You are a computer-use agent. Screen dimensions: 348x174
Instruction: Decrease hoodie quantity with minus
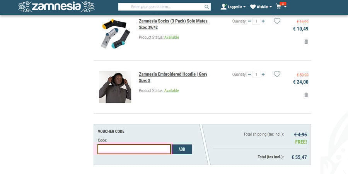[249, 74]
